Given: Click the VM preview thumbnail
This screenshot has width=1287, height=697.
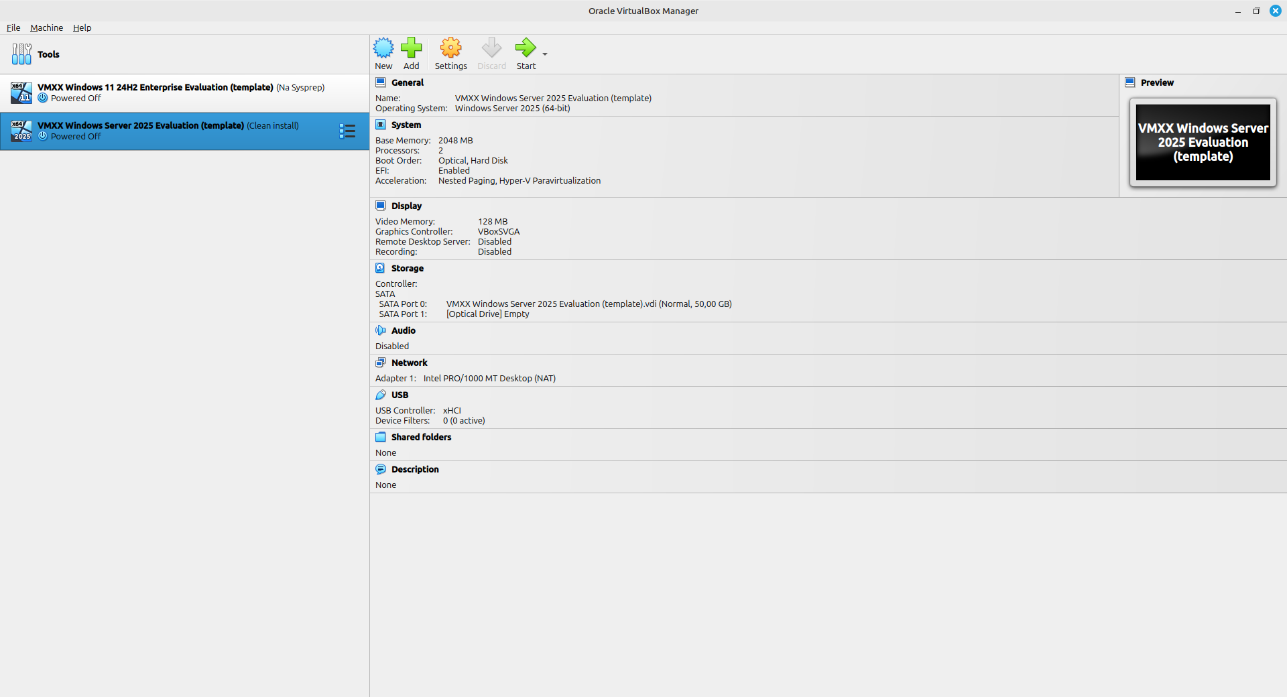Looking at the screenshot, I should click(x=1203, y=142).
